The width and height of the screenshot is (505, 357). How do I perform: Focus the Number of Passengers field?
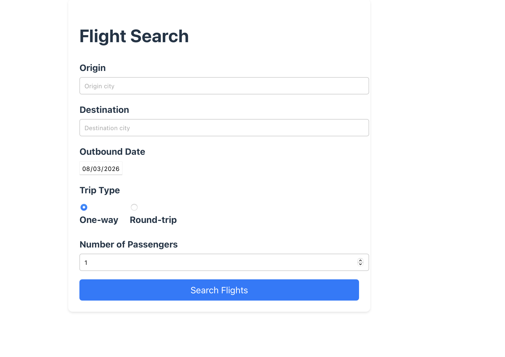218,263
